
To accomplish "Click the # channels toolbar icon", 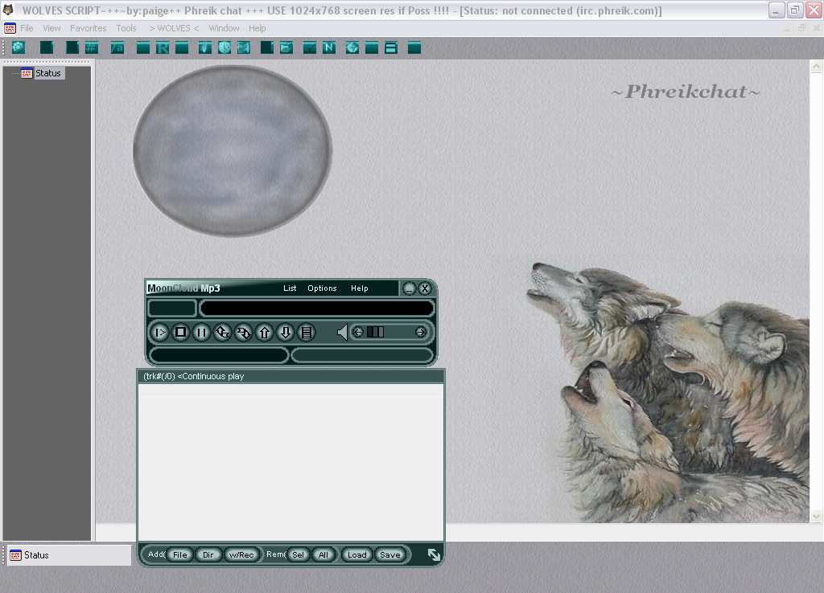I will pos(92,47).
